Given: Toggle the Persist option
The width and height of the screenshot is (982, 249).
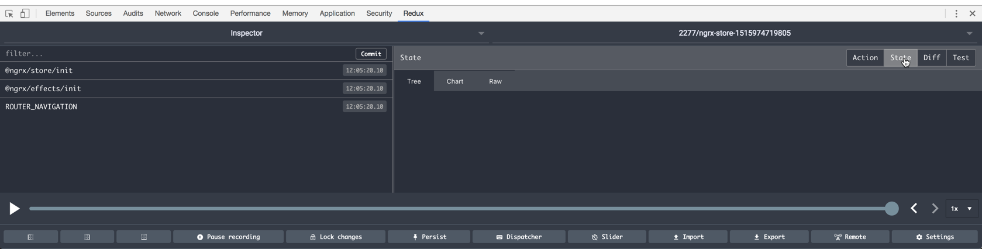Looking at the screenshot, I should pyautogui.click(x=429, y=237).
